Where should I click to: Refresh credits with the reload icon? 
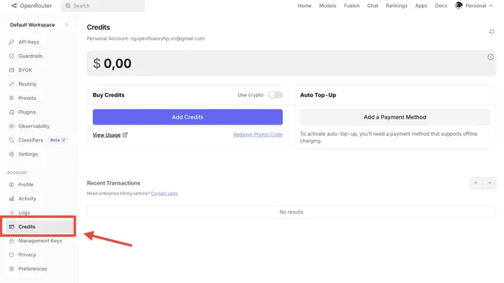[x=492, y=31]
